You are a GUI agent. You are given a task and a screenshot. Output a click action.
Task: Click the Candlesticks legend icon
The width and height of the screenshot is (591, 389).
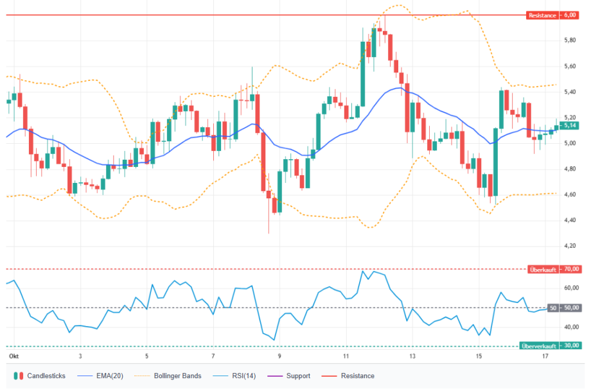(19, 376)
